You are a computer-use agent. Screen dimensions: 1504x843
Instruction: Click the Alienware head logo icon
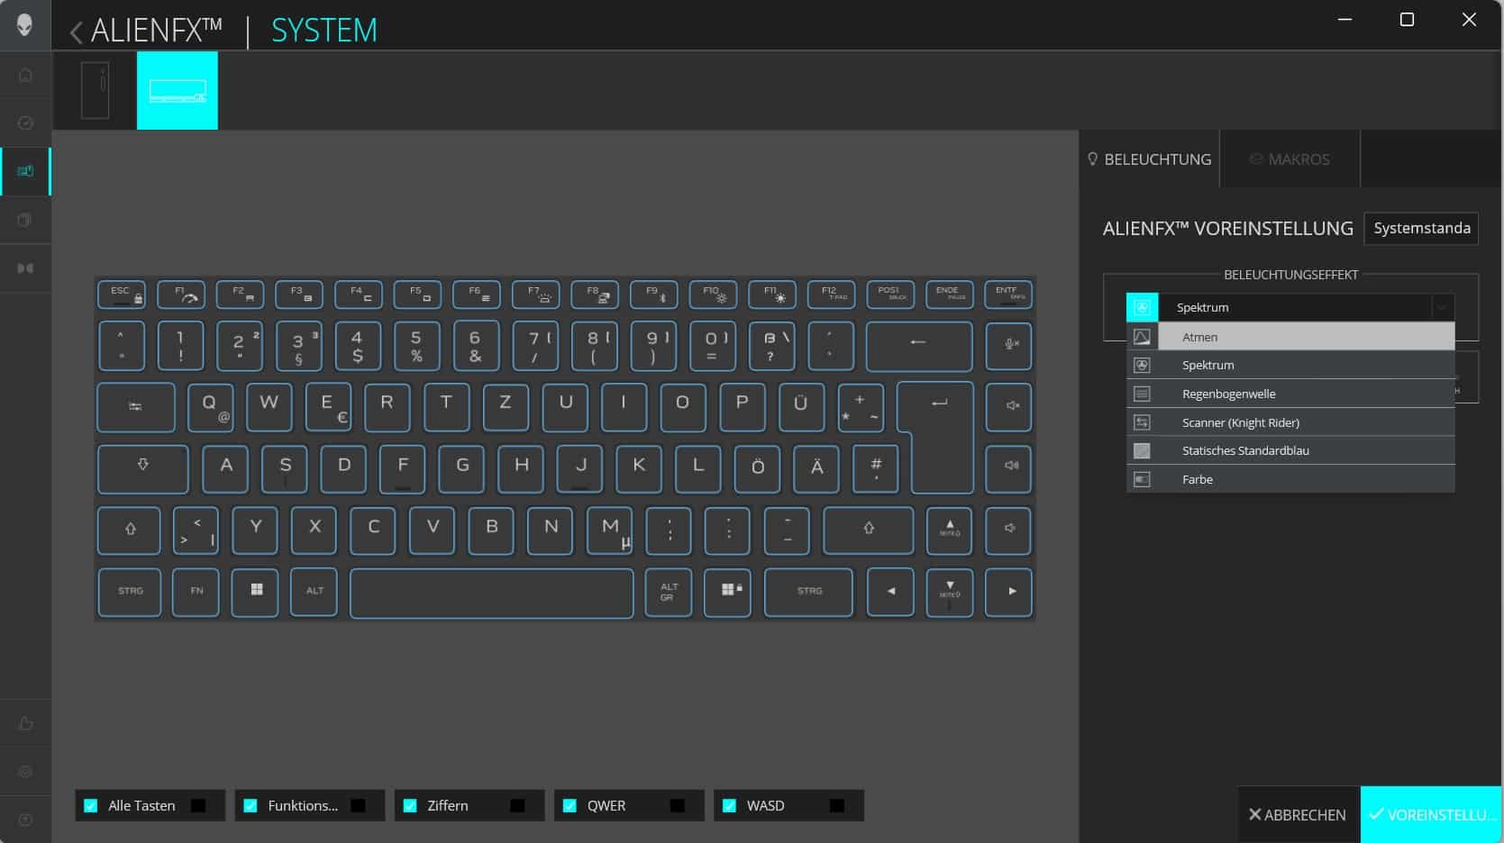click(24, 24)
